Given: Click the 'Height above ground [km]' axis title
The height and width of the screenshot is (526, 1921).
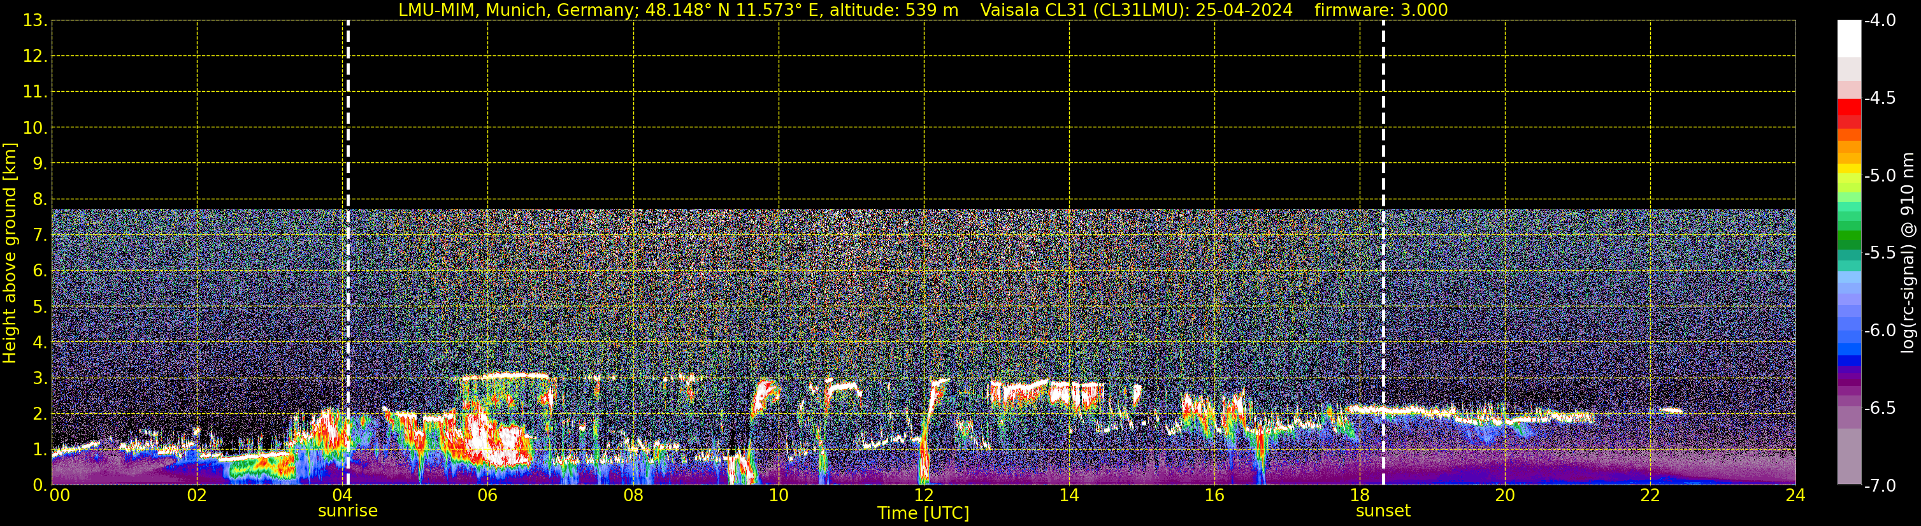Looking at the screenshot, I should [x=10, y=253].
